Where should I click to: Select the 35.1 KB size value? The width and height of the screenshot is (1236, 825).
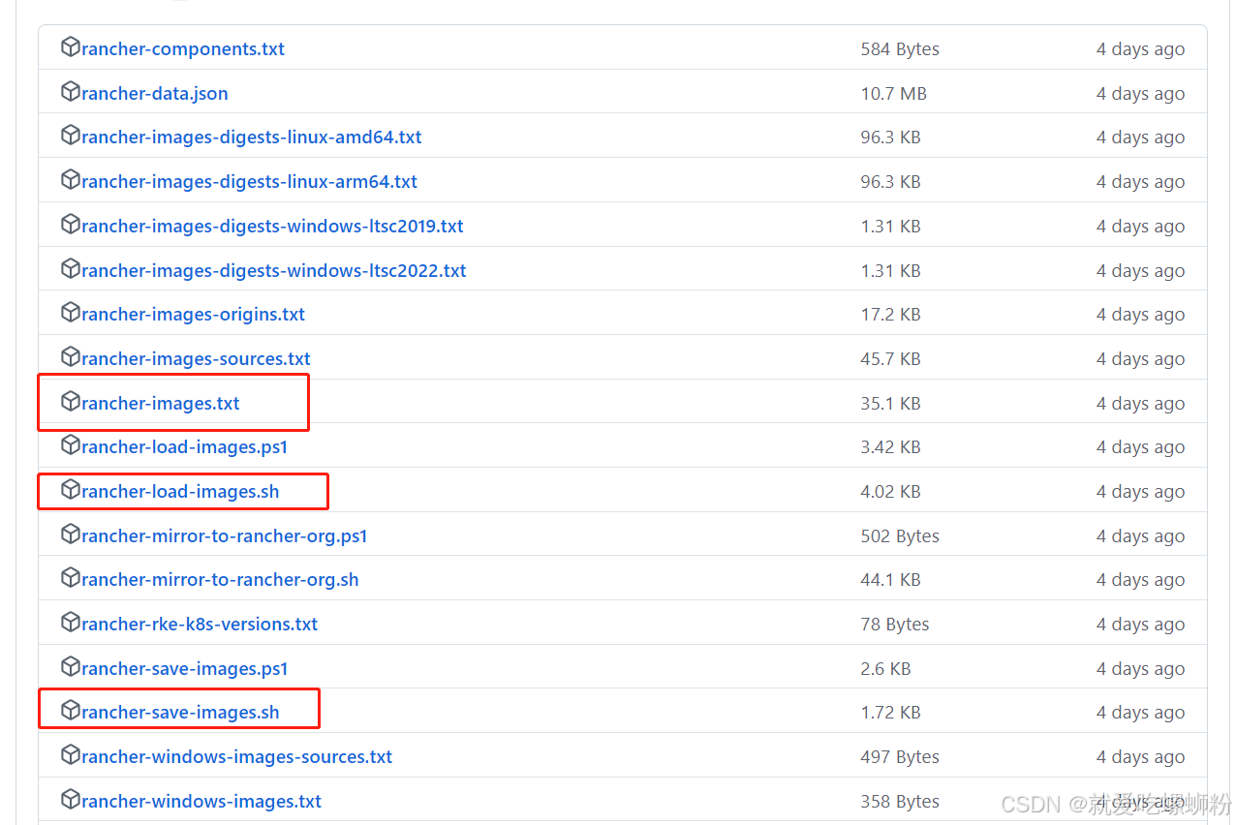(890, 403)
